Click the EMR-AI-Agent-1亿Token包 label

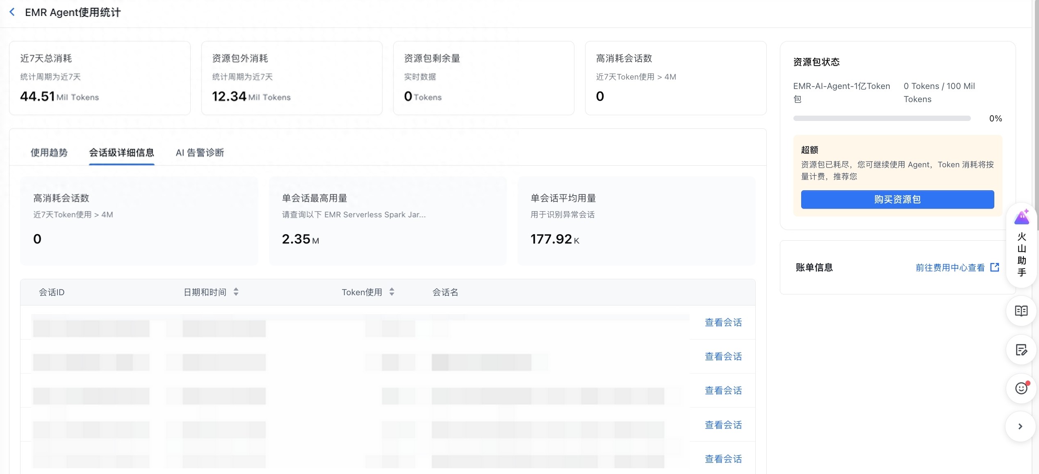coord(841,93)
